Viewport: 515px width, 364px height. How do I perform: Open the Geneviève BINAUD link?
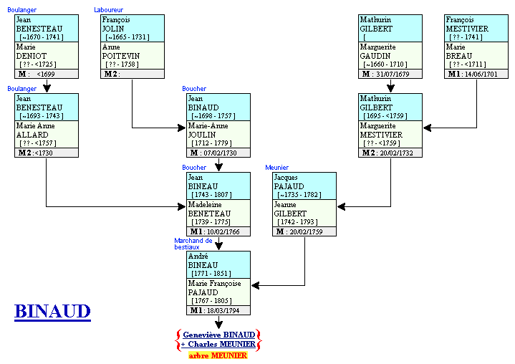tap(218, 335)
